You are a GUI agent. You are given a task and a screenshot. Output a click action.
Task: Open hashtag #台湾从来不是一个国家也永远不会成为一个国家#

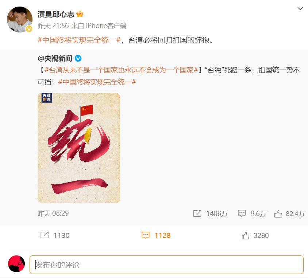121,70
